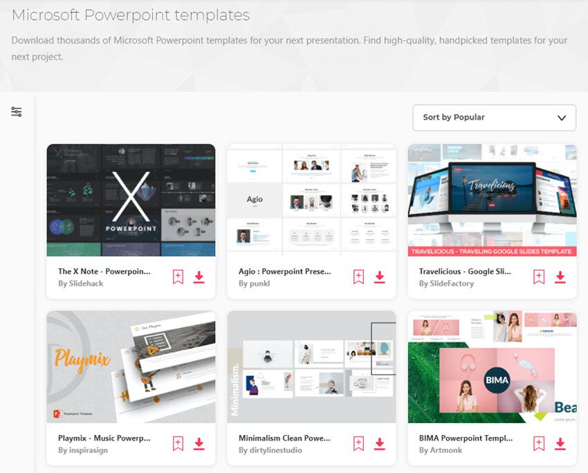
Task: Open the Sort by Popular dropdown
Action: tap(494, 118)
